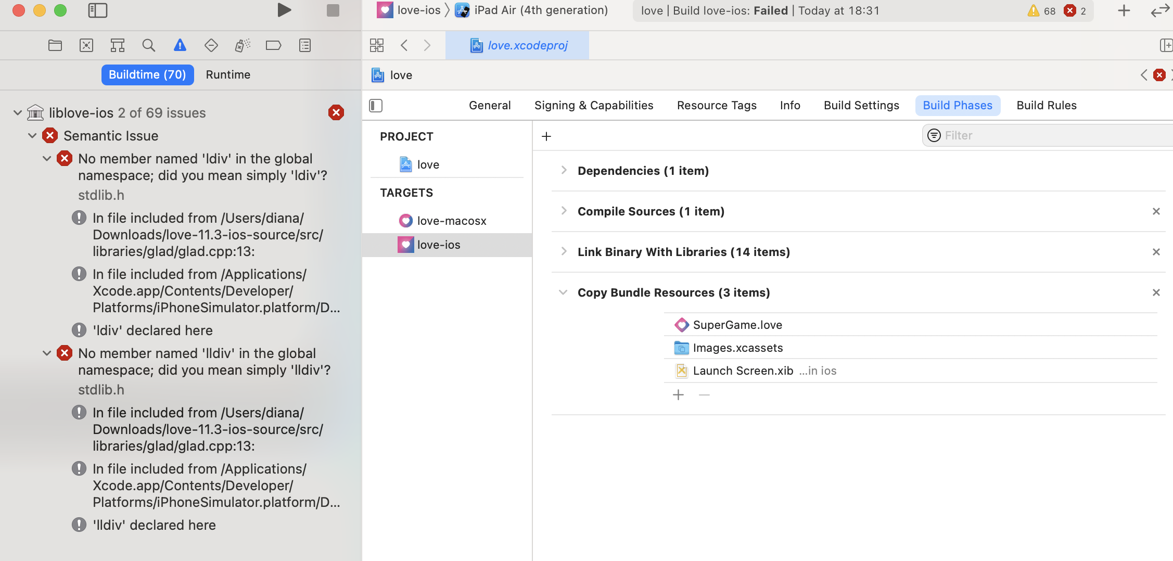Open the Info tab

pos(790,106)
